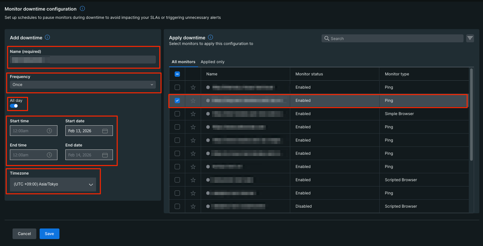The height and width of the screenshot is (246, 483).
Task: Click the Cancel button
Action: click(x=24, y=234)
